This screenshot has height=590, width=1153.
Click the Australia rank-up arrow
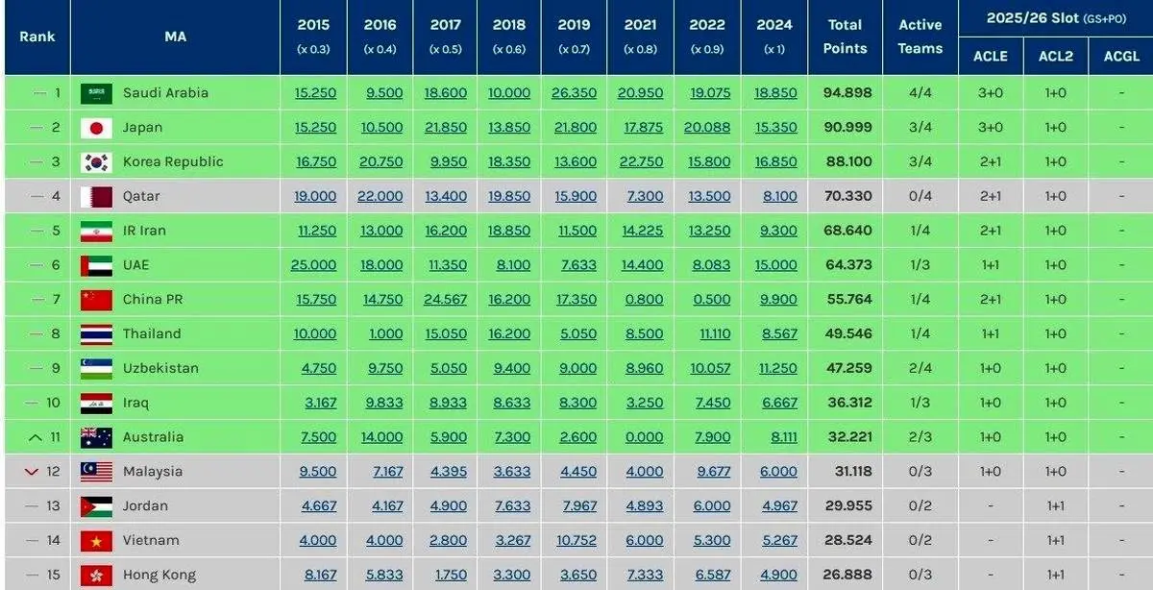pos(36,437)
